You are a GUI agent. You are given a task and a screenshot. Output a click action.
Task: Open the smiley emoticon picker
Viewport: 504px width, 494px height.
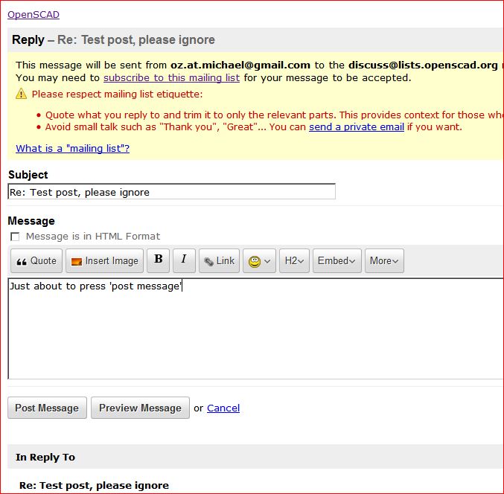[261, 261]
